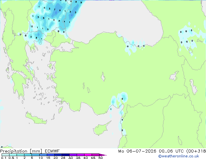206x159 pixels.
Task: Click the legend label '0.5'
Action: click(x=11, y=158)
